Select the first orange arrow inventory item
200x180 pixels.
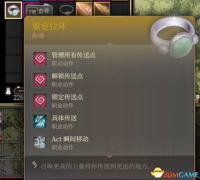point(84,9)
